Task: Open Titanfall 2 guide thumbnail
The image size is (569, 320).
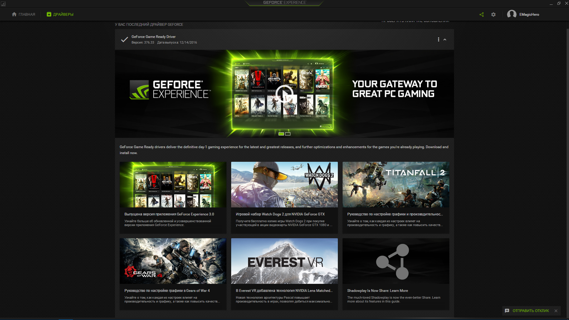Action: pos(396,184)
